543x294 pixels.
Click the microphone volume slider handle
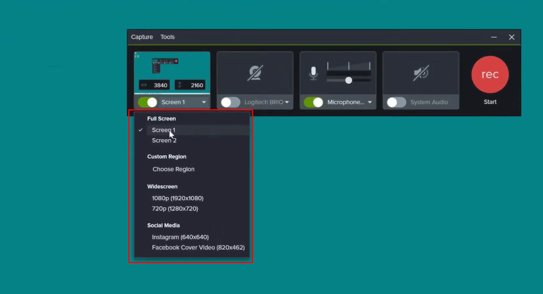349,80
